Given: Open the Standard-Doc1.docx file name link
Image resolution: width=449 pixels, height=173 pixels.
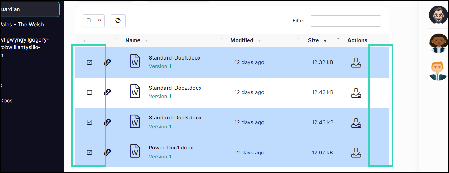Looking at the screenshot, I should coord(175,57).
